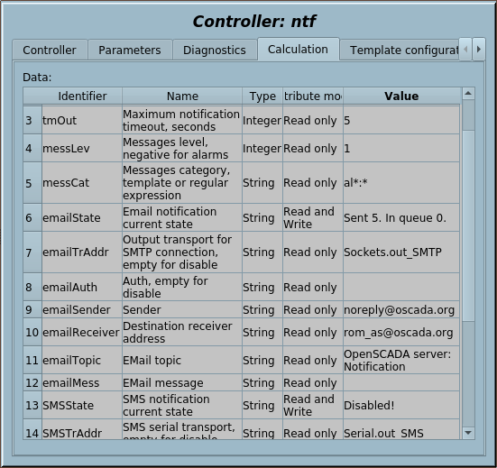The image size is (497, 468).
Task: Open the Parameters tab
Action: [x=130, y=50]
